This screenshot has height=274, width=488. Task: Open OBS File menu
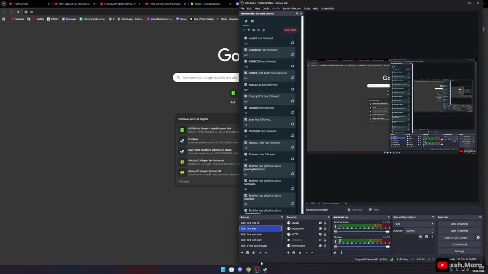(242, 8)
